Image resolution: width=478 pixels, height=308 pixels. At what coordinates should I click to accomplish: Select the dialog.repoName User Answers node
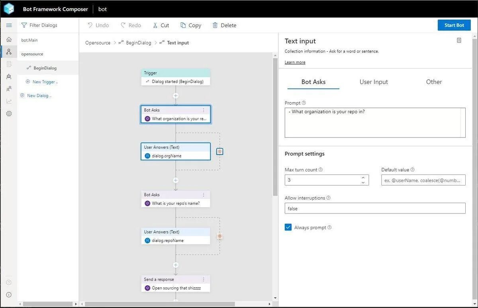click(x=176, y=236)
